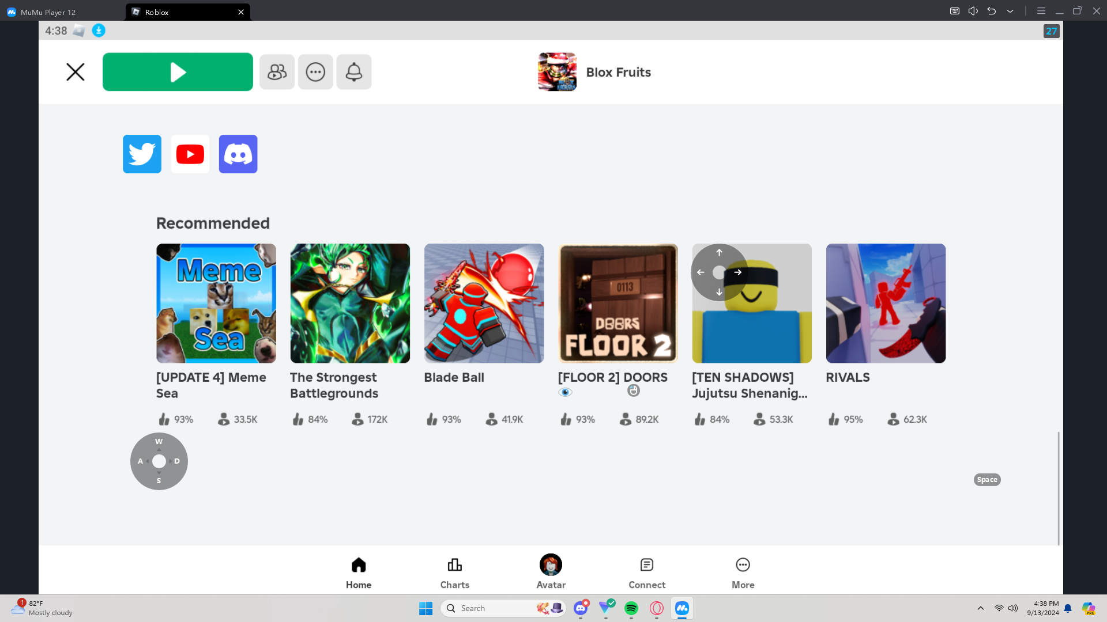Go to the Home tab
This screenshot has height=622, width=1107.
coord(359,573)
